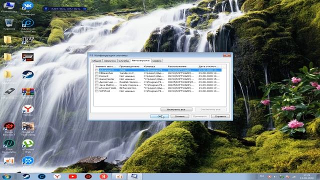Select the WPSTool startup entry
The height and width of the screenshot is (180, 320).
tap(104, 91)
